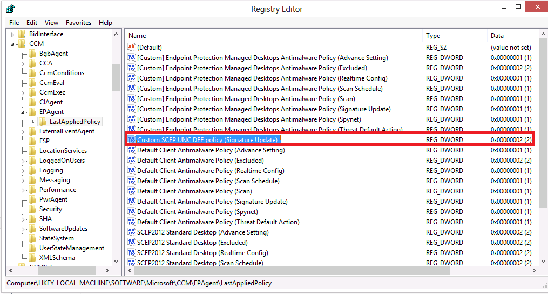The height and width of the screenshot is (294, 548).
Task: Click the Registry Editor title bar icon
Action: pos(10,9)
